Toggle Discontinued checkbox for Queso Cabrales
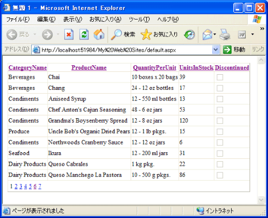 pos(220,164)
